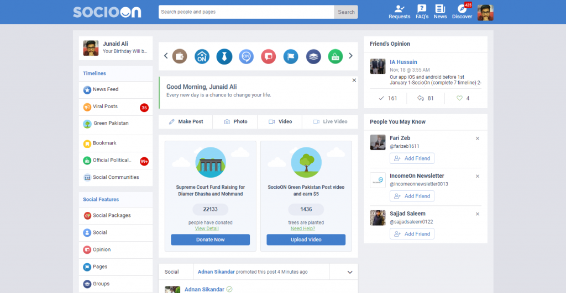Open the red opinion bubble shortcut icon
This screenshot has height=293, width=566.
(269, 56)
